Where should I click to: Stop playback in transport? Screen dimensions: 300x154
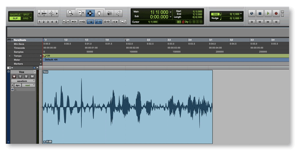(x=260, y=13)
